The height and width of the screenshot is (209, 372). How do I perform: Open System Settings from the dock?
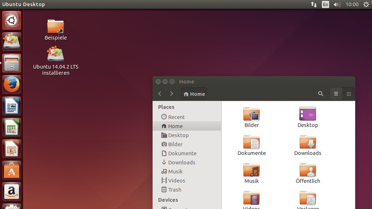click(11, 206)
